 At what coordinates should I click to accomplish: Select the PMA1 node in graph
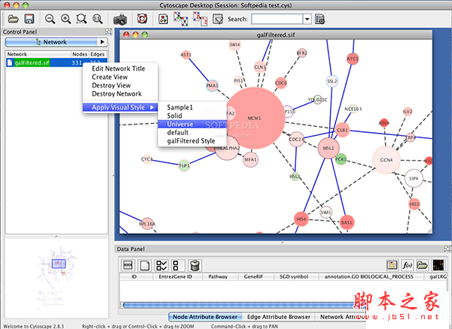coord(212,85)
